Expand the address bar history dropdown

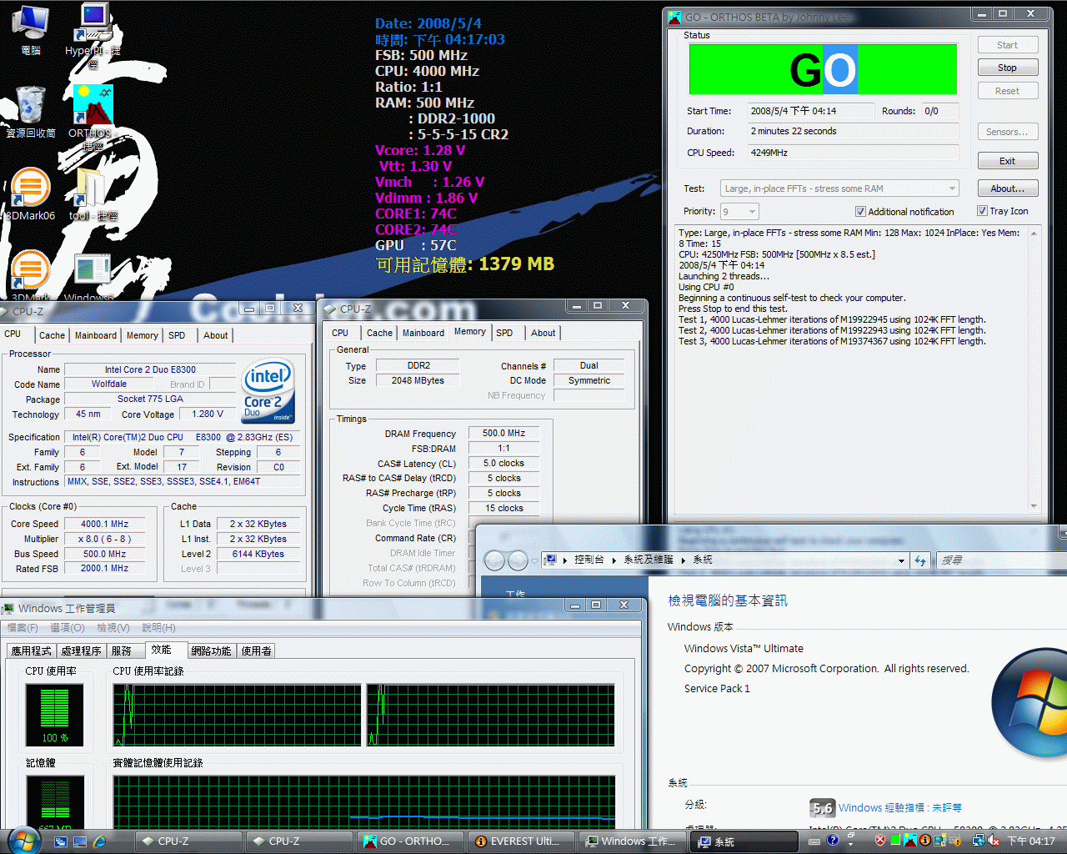point(901,560)
